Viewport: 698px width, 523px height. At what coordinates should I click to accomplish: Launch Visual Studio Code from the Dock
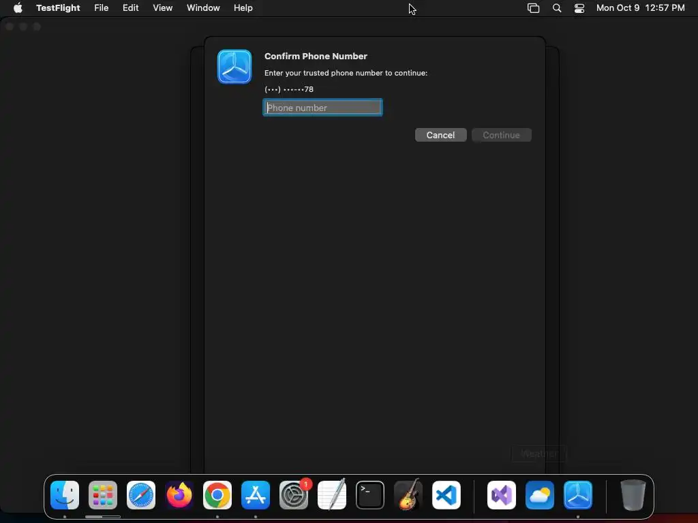pos(446,495)
